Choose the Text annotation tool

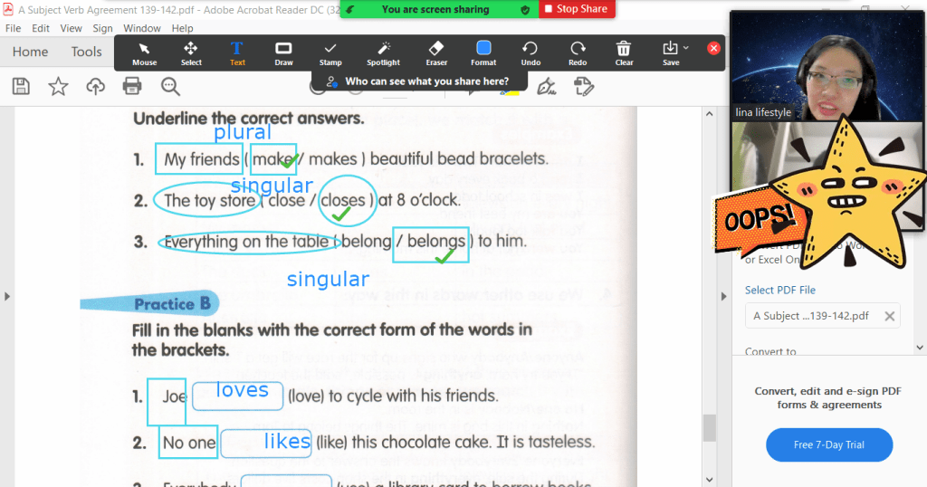[237, 53]
